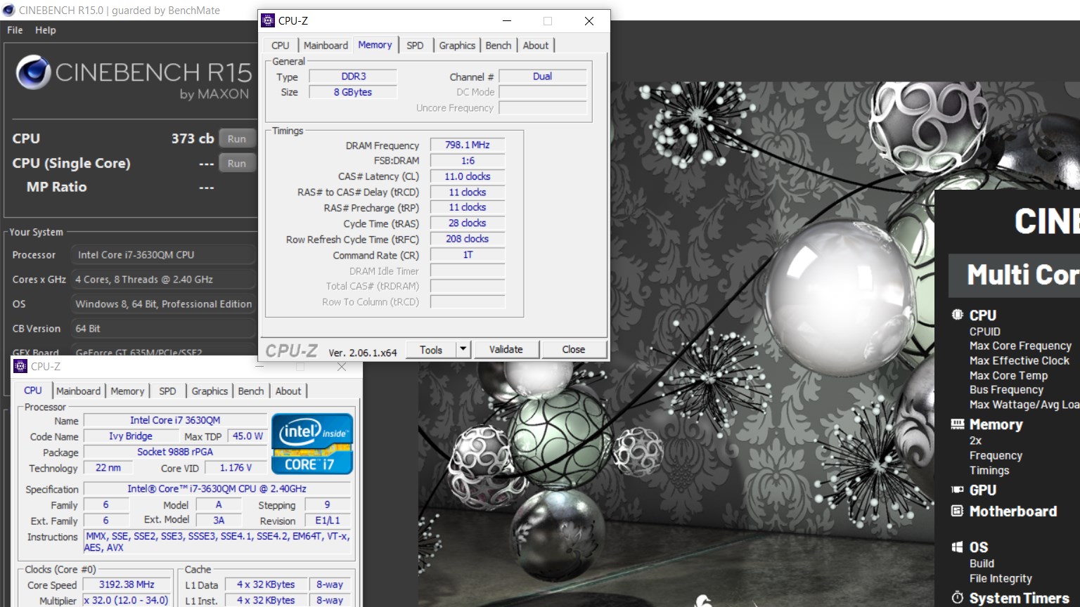Click the Validate button in CPU-Z
The width and height of the screenshot is (1080, 607).
(506, 349)
